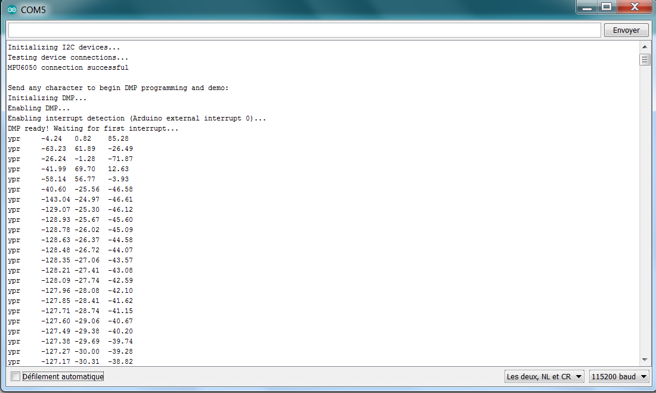Click the vertical scrollbar thumb
The image size is (656, 393).
645,60
